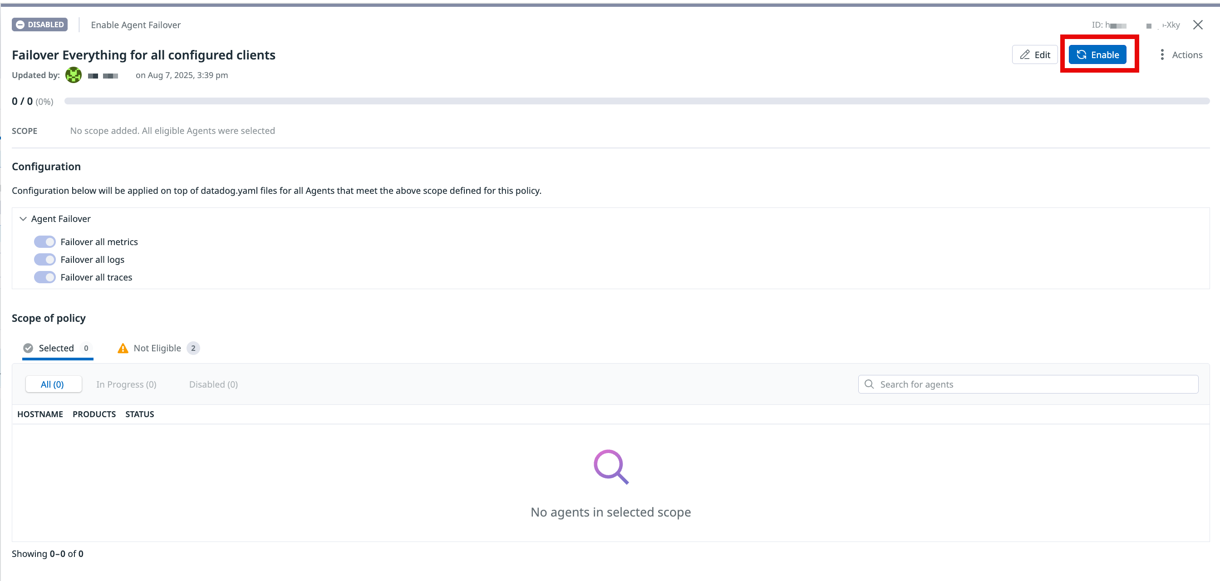1220x581 pixels.
Task: Click the warning icon on Not Eligible
Action: click(123, 349)
